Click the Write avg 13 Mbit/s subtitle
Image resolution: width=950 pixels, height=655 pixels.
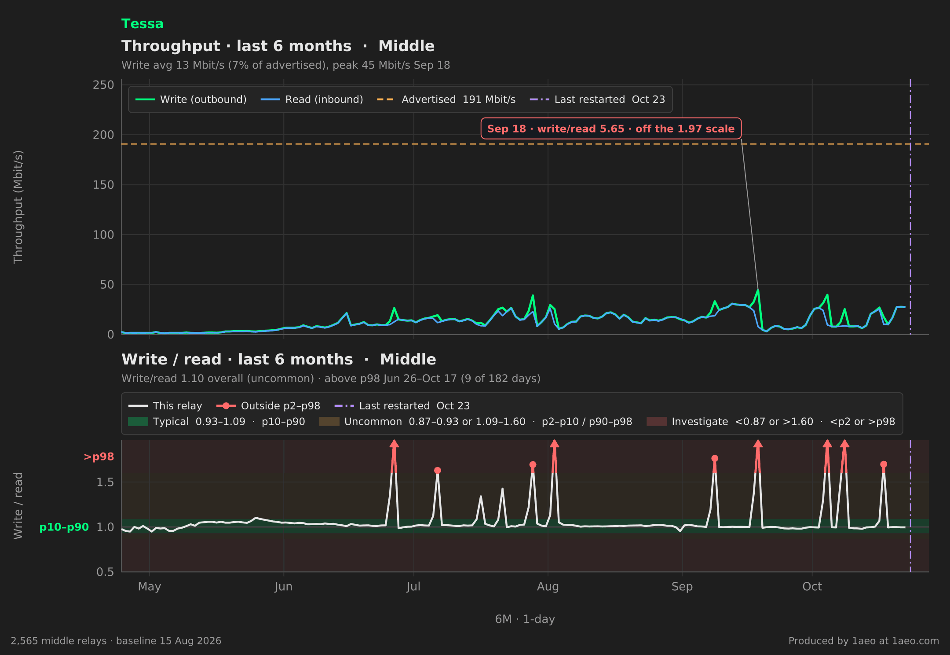286,65
